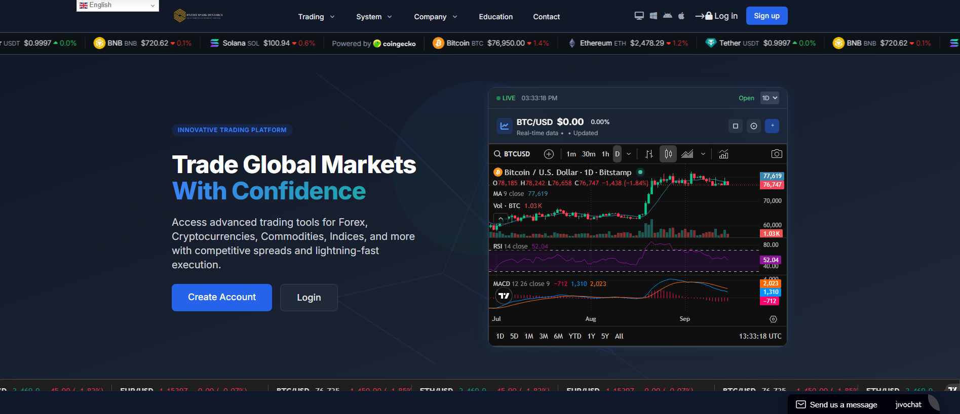Select the 30m chart interval
960x414 pixels.
click(x=589, y=154)
